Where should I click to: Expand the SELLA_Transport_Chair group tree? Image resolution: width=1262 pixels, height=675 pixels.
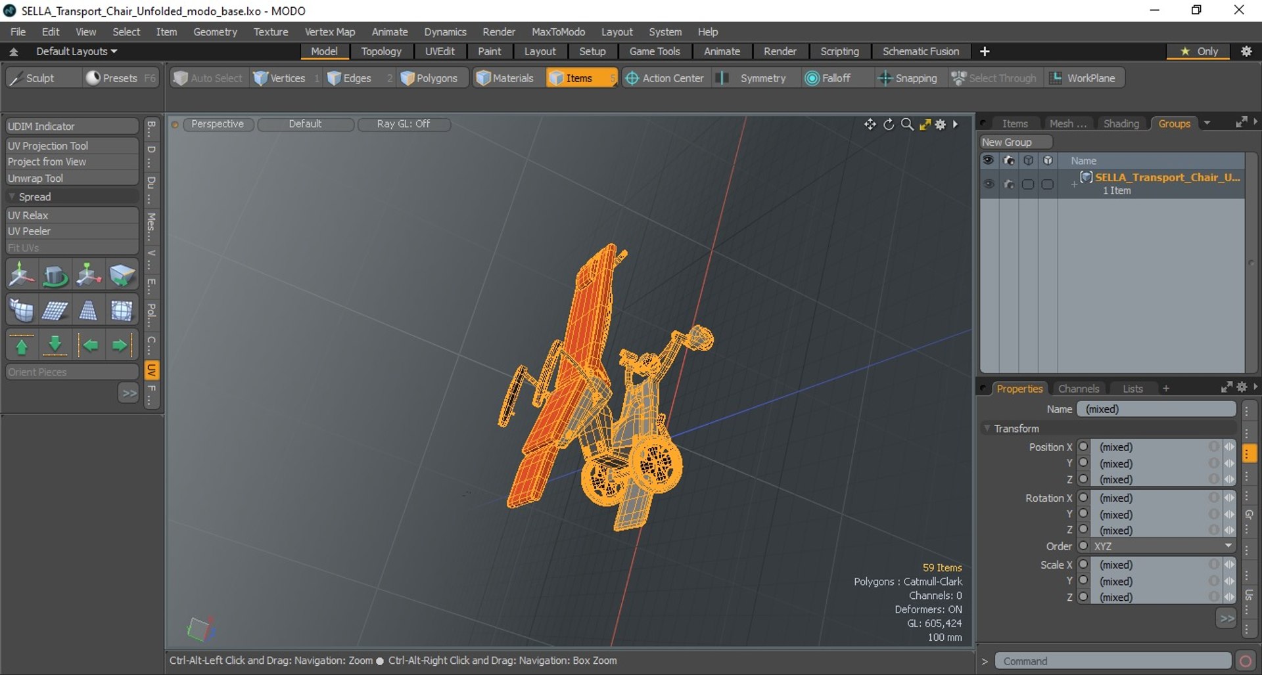(1074, 185)
